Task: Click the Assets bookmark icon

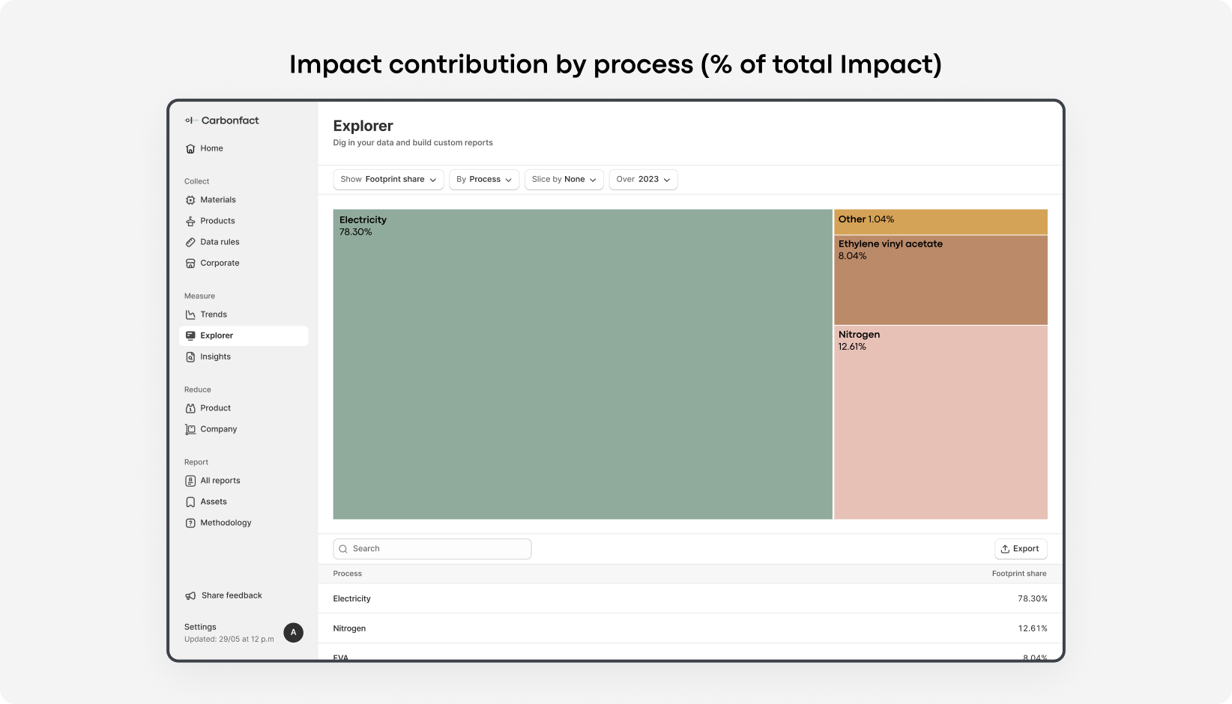Action: (190, 502)
